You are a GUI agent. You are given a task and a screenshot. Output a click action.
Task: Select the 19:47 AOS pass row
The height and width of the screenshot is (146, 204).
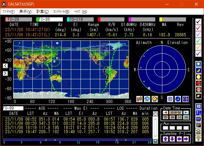pyautogui.click(x=77, y=132)
